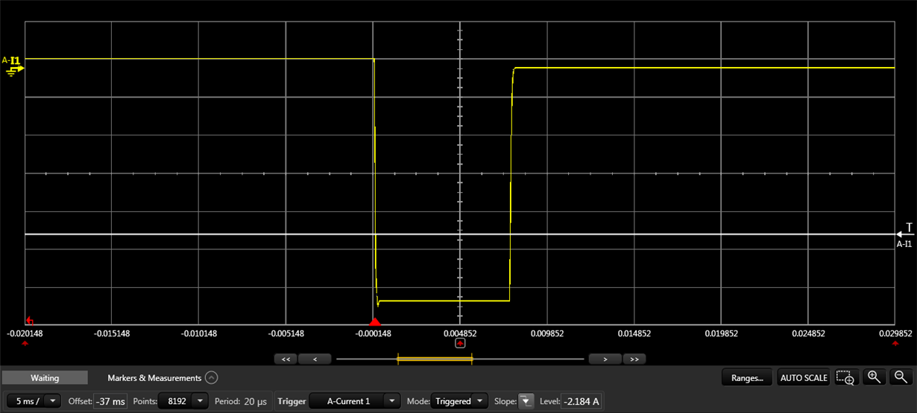Screen dimensions: 917x413
Task: Click the 0.004852 time axis label
Action: (460, 333)
